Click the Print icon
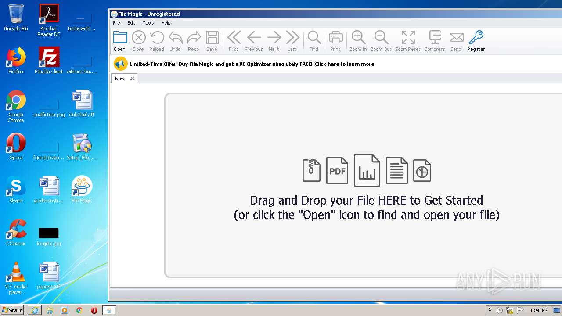Image resolution: width=562 pixels, height=316 pixels. pos(335,38)
